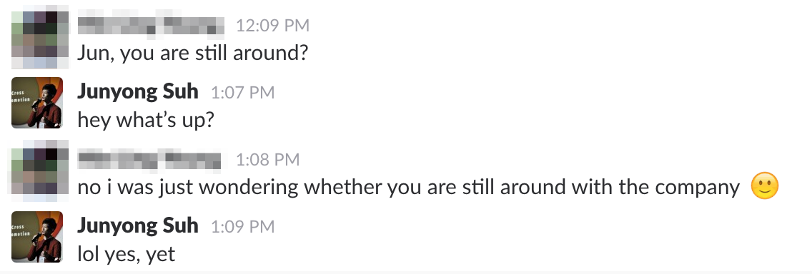Click the blurred avatar of the 1:08 PM message
Image resolution: width=812 pixels, height=274 pixels.
40,171
